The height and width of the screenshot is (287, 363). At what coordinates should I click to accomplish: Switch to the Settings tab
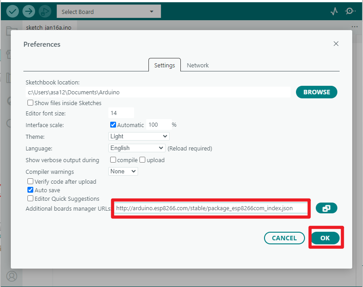coord(165,65)
